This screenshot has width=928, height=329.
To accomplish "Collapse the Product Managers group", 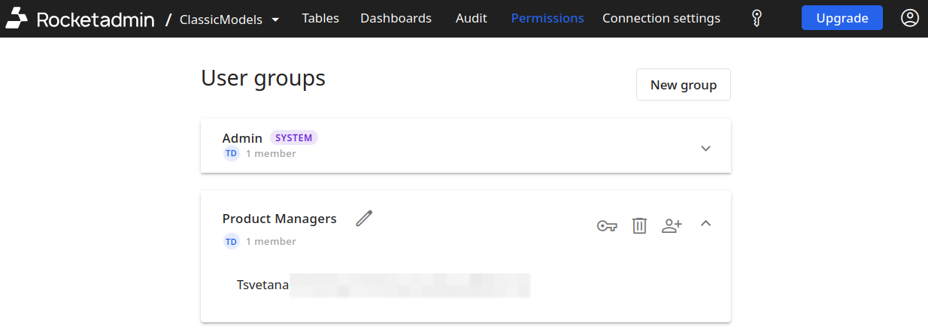I will click(x=705, y=223).
